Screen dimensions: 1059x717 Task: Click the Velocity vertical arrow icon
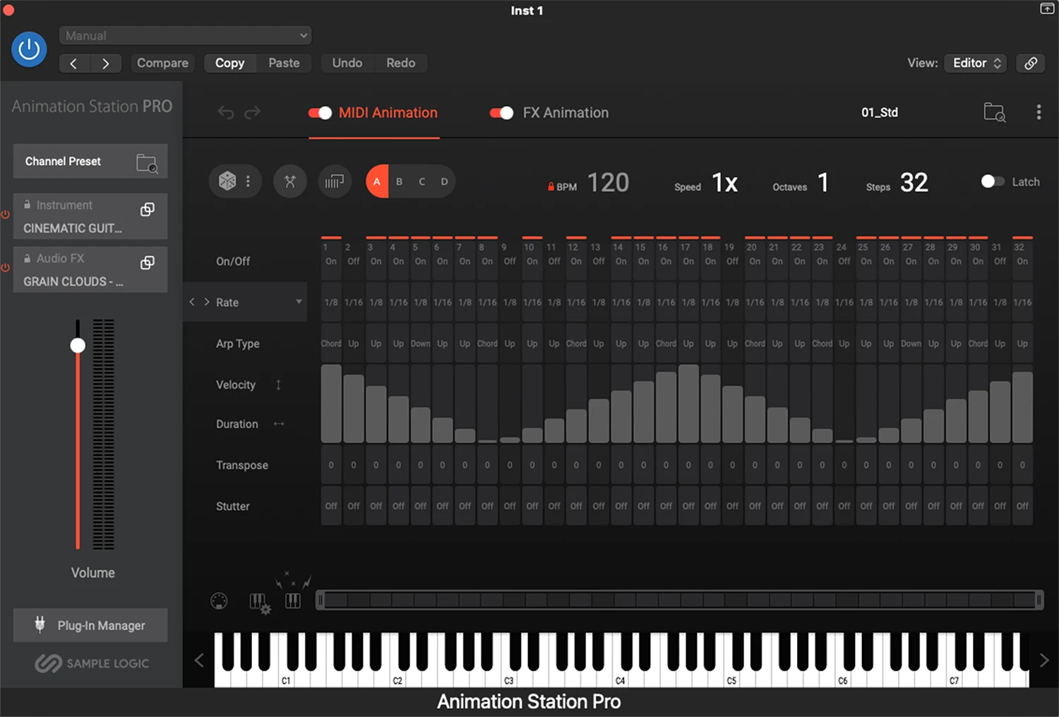point(278,385)
